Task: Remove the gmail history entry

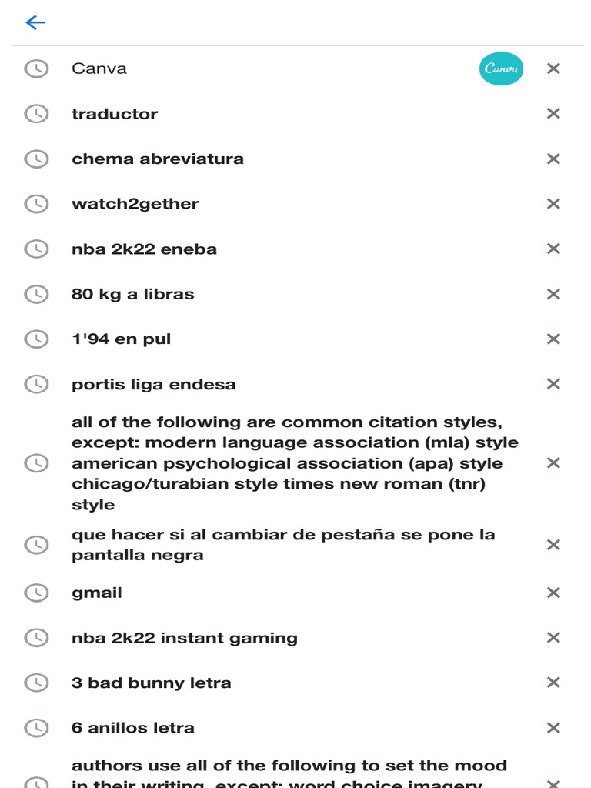Action: click(553, 593)
